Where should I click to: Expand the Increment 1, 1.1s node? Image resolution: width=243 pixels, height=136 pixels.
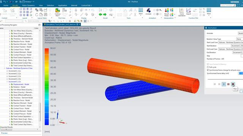click(7, 71)
